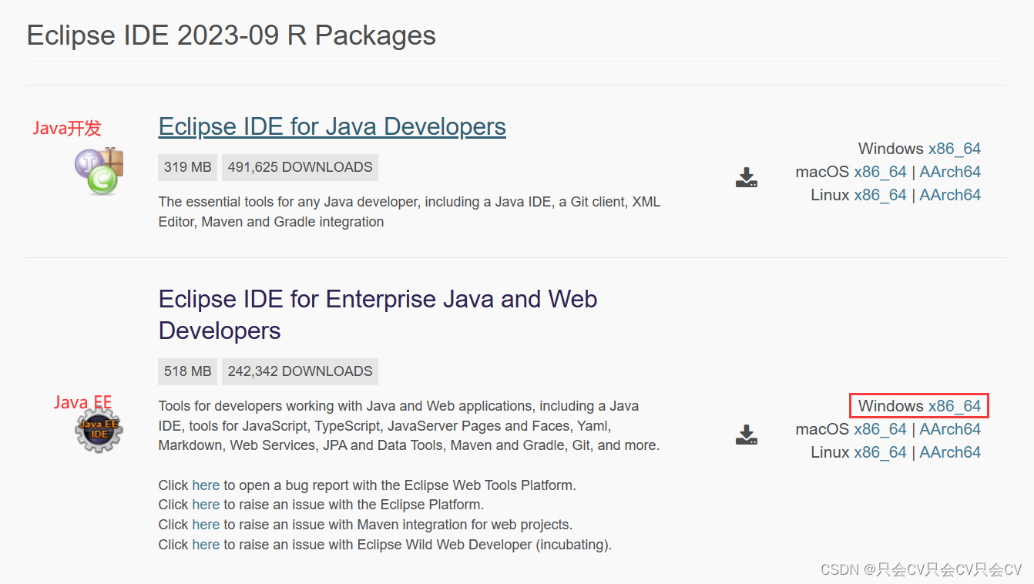Download Linux x86_64 for Enterprise Java

[880, 452]
